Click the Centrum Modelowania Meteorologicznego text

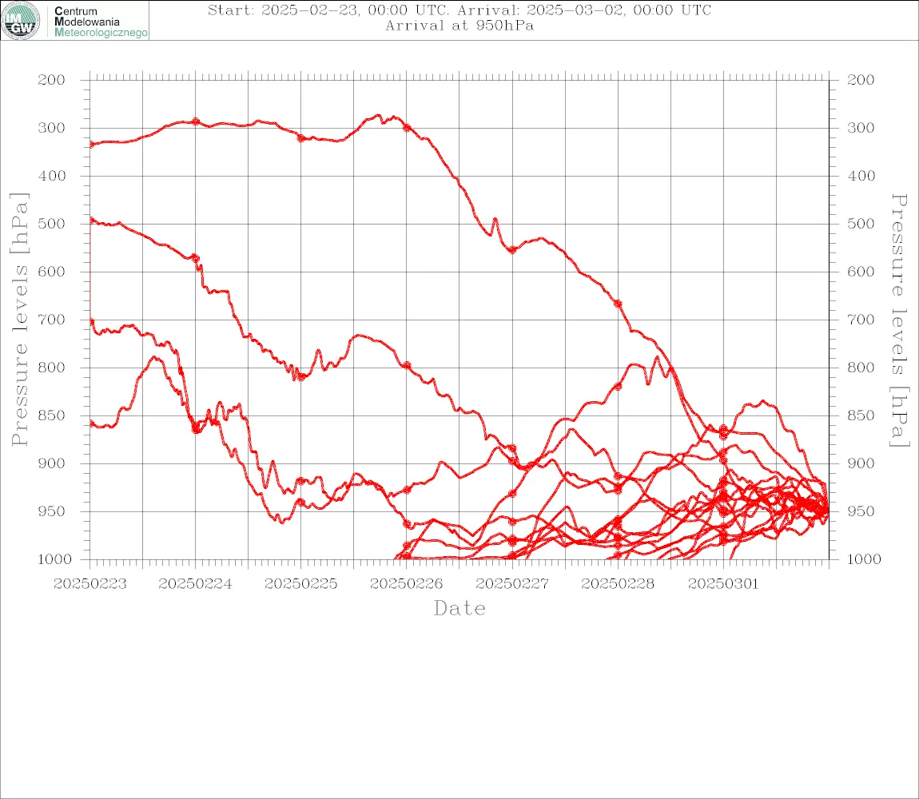[101, 22]
